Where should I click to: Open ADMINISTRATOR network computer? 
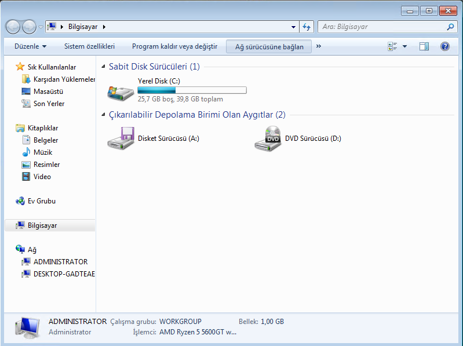pos(60,262)
